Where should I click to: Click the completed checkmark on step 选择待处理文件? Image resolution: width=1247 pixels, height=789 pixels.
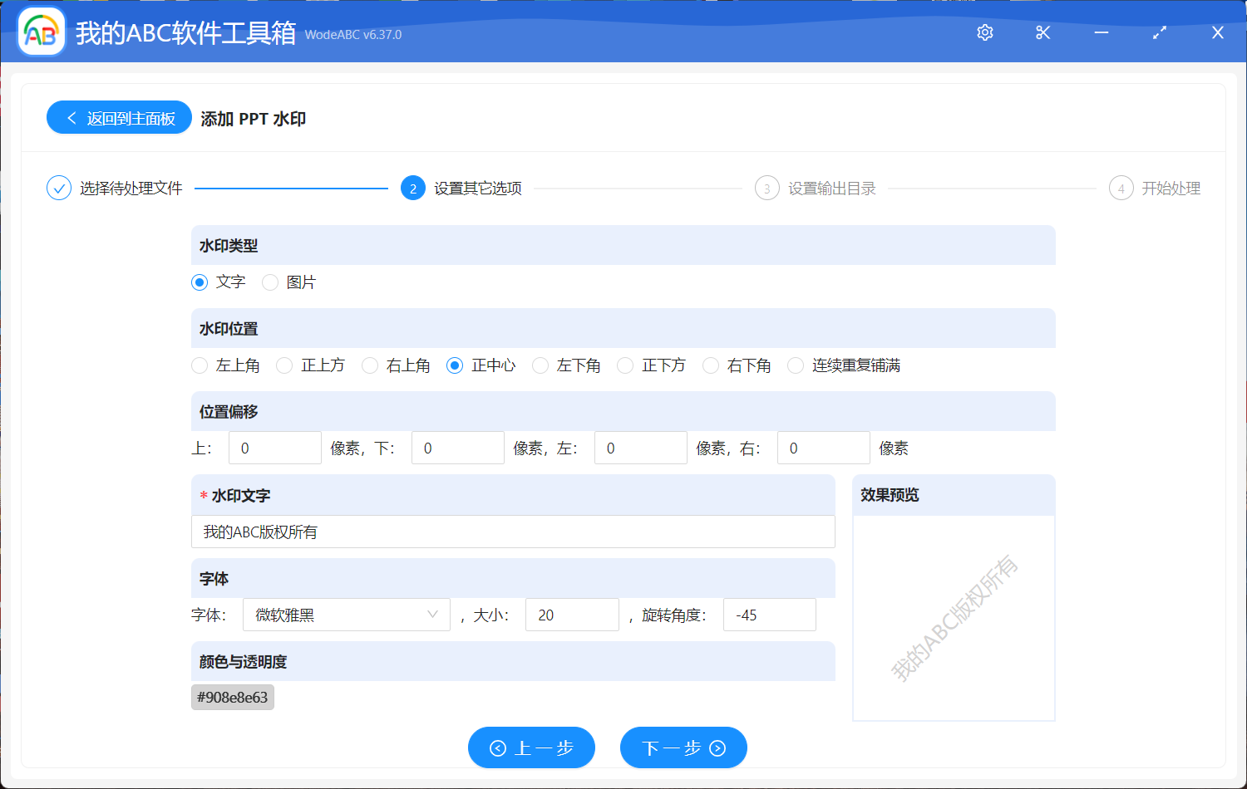(x=58, y=188)
